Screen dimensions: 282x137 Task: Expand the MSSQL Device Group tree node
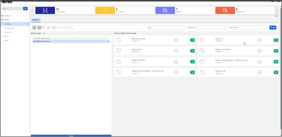(x=33, y=38)
